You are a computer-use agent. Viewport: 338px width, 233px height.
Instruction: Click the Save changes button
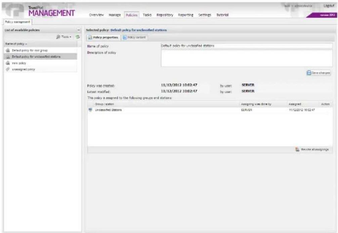tap(319, 73)
